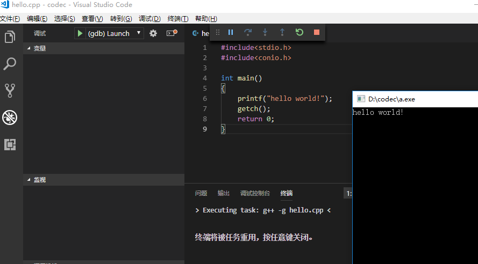Click the 终端将被任务重用 terminal message
The width and height of the screenshot is (478, 264).
click(x=254, y=237)
